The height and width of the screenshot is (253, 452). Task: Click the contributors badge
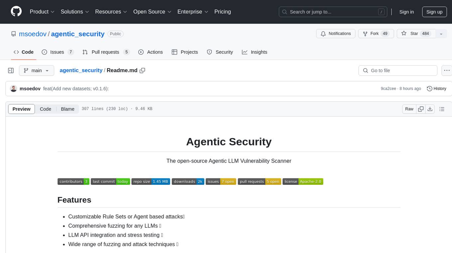point(73,181)
